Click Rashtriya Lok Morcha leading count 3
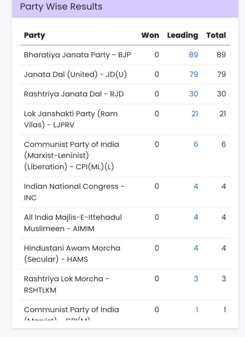245x337 pixels. click(x=196, y=279)
